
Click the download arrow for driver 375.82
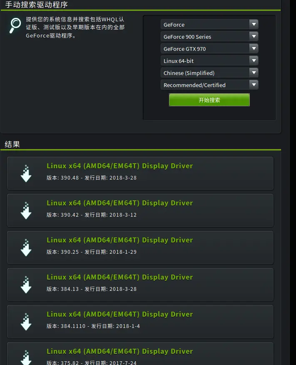pyautogui.click(x=26, y=357)
